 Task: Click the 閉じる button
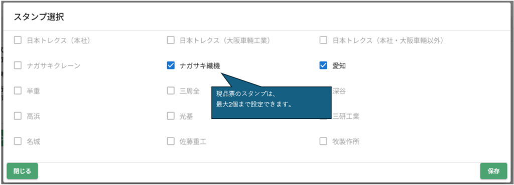22,171
